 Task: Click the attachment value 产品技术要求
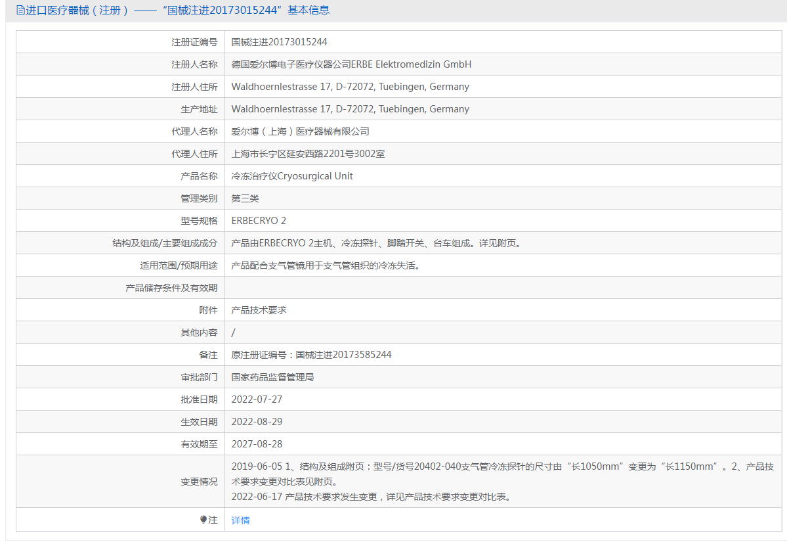(x=259, y=310)
